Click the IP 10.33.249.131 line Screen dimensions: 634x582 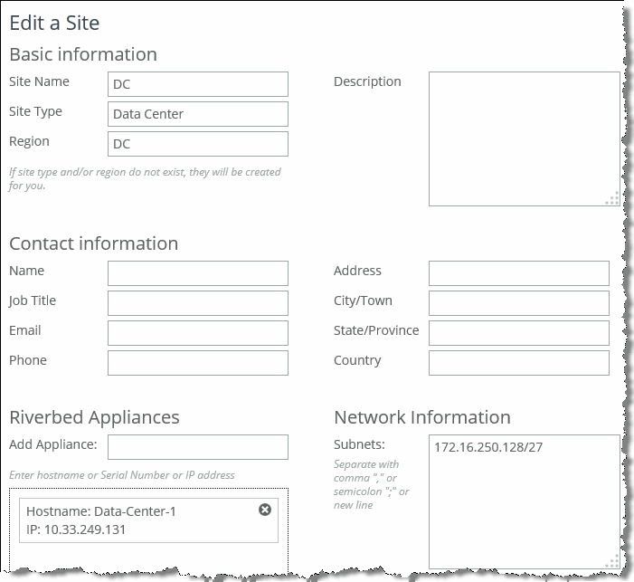(78, 530)
